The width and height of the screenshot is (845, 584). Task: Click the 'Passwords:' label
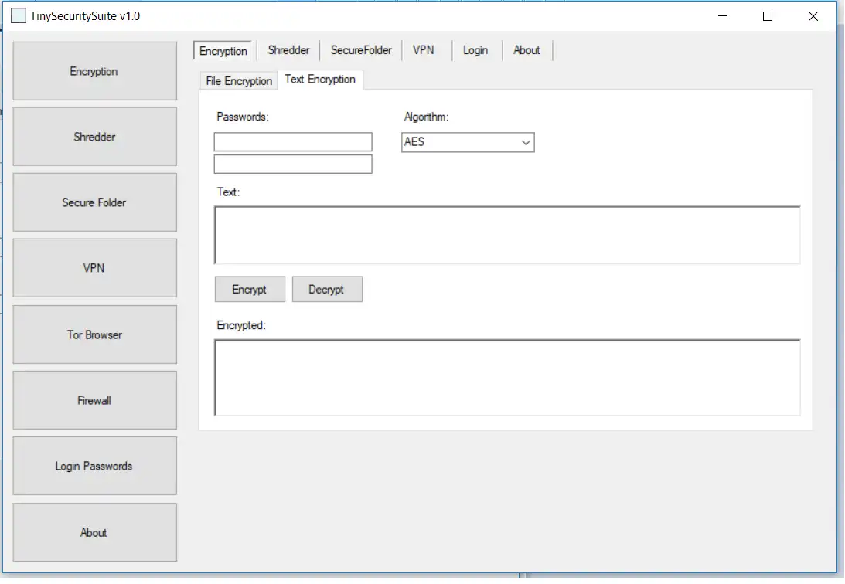pyautogui.click(x=243, y=117)
